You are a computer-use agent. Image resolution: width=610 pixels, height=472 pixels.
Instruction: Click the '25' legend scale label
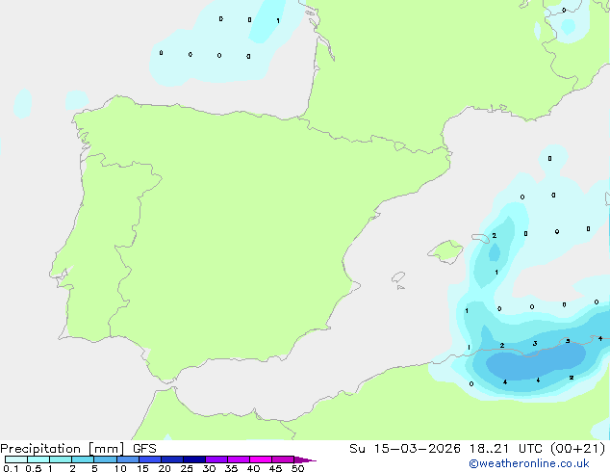pos(187,468)
